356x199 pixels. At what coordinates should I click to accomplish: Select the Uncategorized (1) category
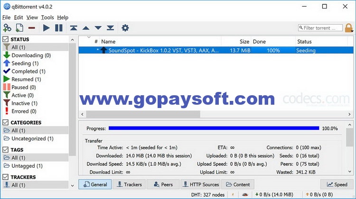pyautogui.click(x=36, y=138)
